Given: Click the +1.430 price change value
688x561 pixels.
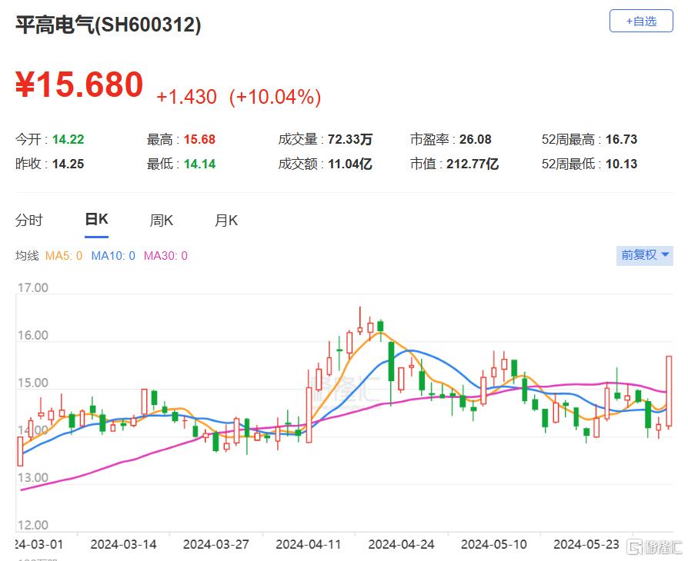Looking at the screenshot, I should click(x=186, y=97).
